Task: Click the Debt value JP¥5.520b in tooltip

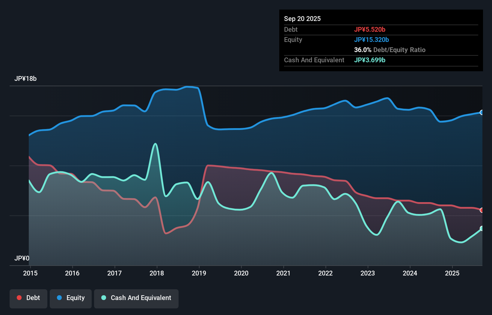Action: (x=370, y=29)
